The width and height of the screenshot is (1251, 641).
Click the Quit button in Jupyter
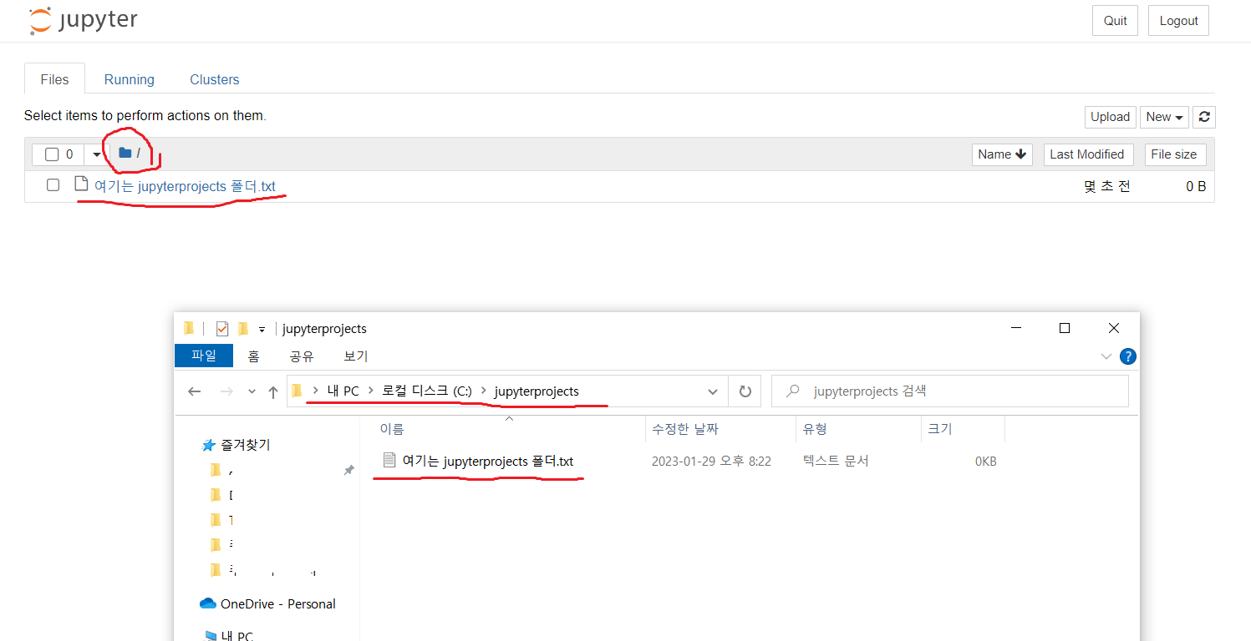[1115, 21]
